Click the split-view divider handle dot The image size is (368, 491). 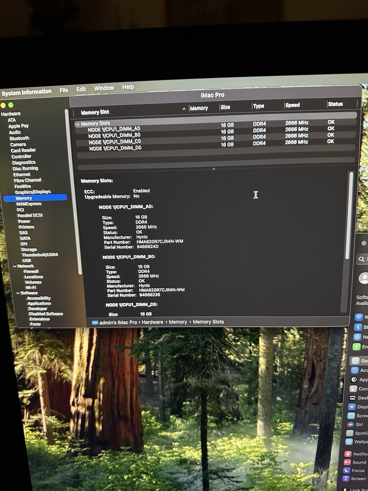214,169
